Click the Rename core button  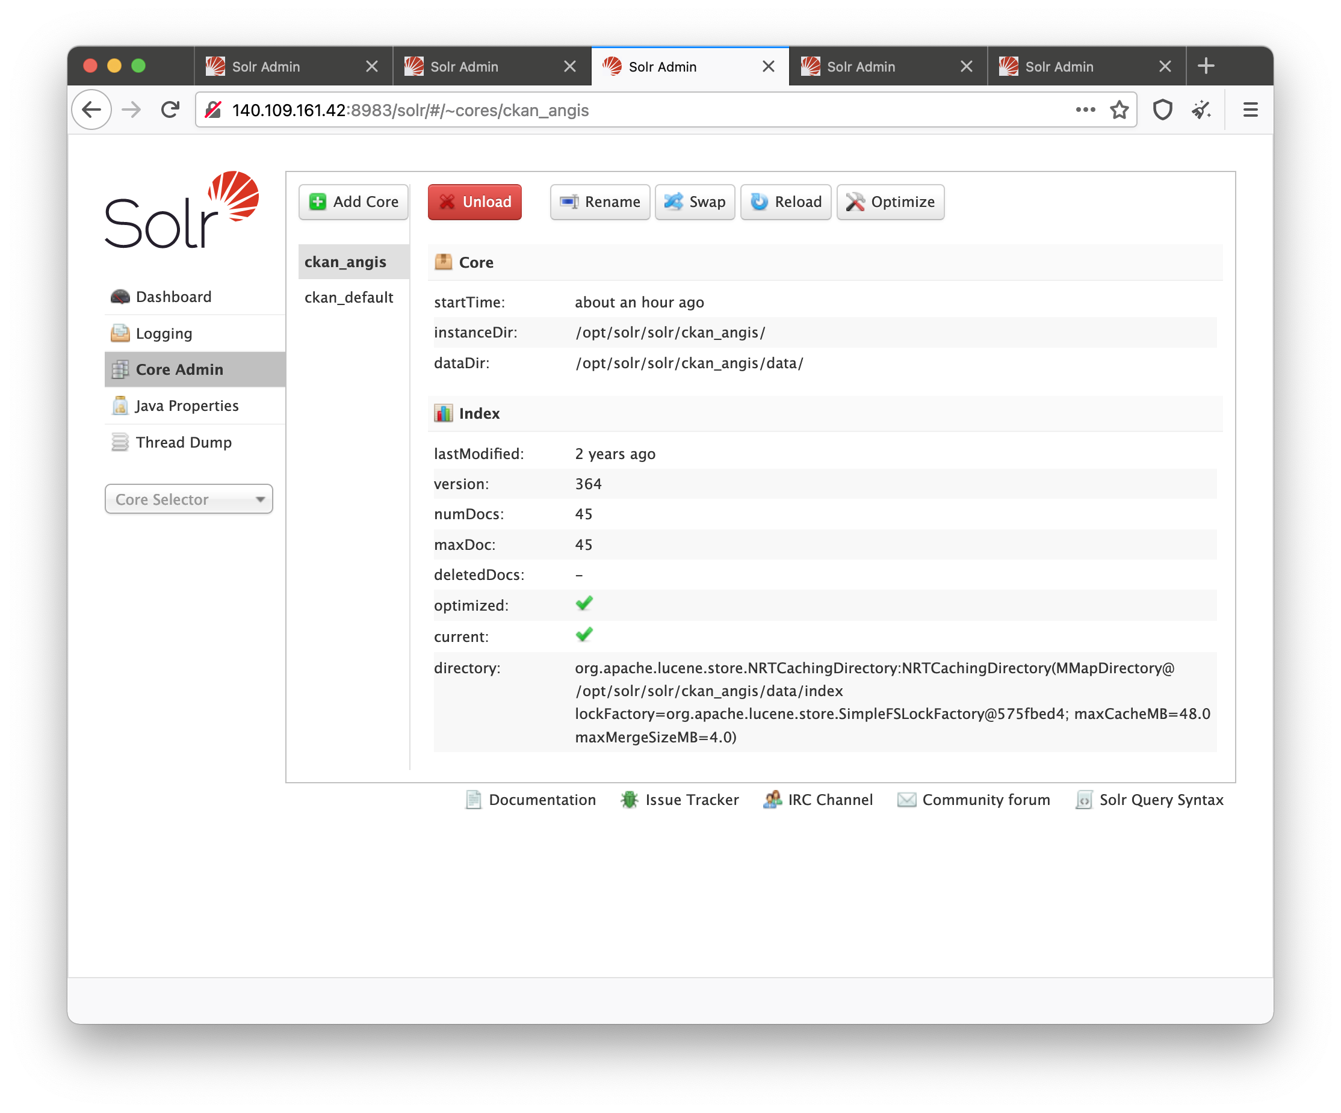pyautogui.click(x=599, y=202)
